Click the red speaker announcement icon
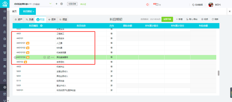232x102 pixels. 148,5
